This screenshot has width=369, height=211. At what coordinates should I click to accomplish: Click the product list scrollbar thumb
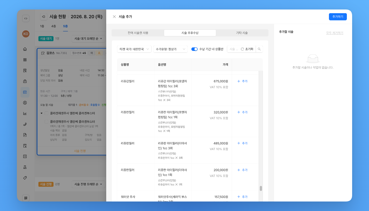pos(261,188)
